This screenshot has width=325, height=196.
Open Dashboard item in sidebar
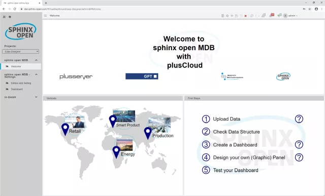tap(17, 89)
